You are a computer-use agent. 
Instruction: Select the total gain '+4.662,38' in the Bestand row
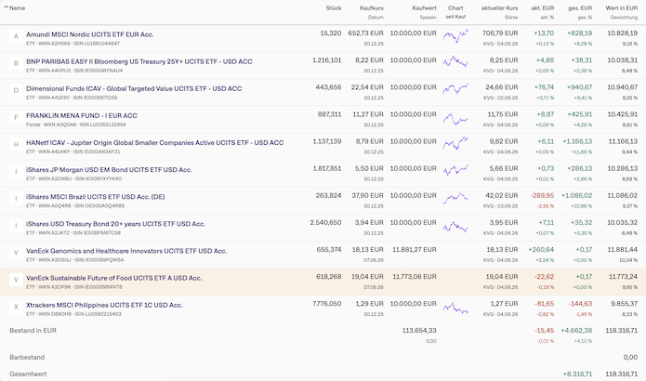[576, 330]
